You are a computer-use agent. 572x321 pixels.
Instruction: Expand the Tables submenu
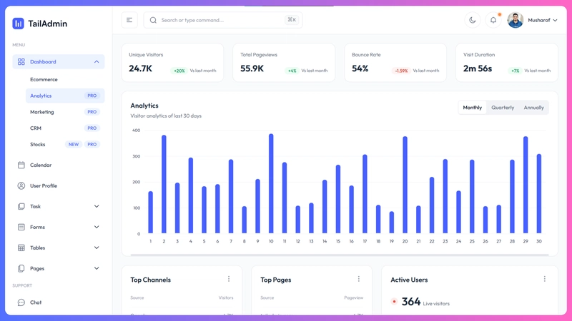97,248
